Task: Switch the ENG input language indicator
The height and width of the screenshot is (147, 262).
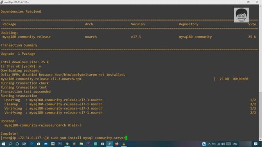Action: pos(235,144)
